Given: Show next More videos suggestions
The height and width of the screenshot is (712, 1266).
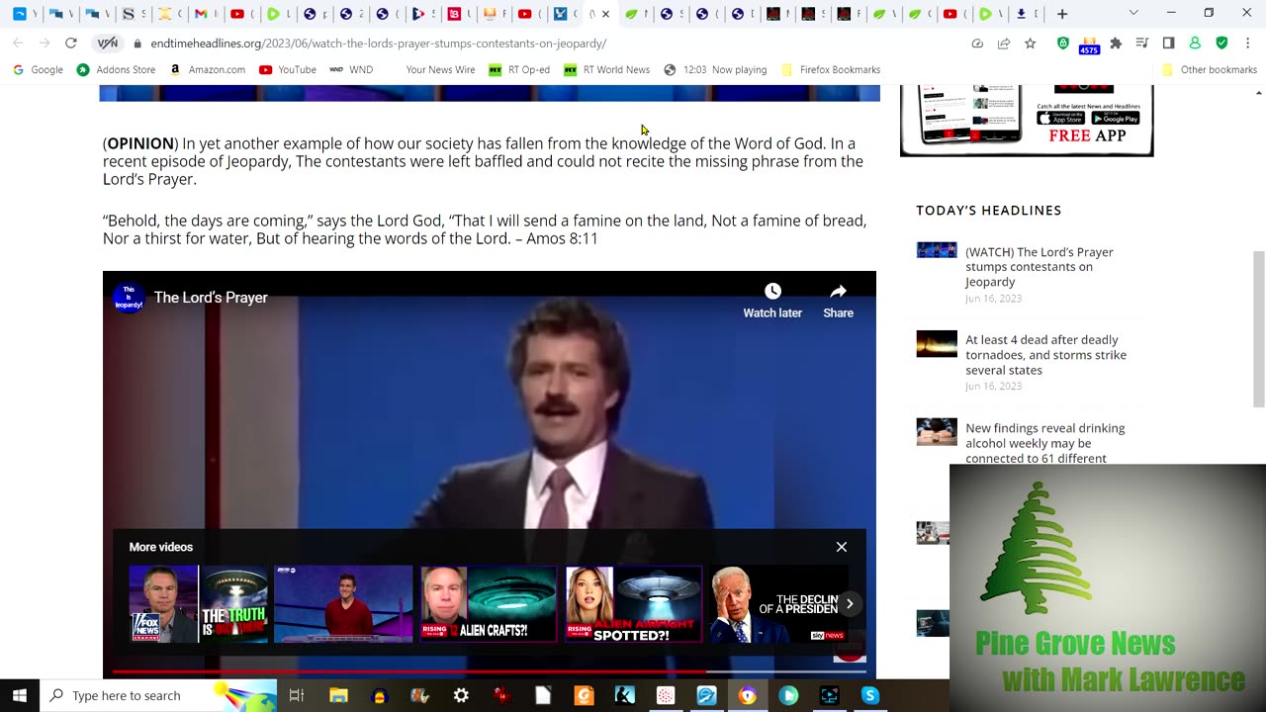Looking at the screenshot, I should [849, 604].
